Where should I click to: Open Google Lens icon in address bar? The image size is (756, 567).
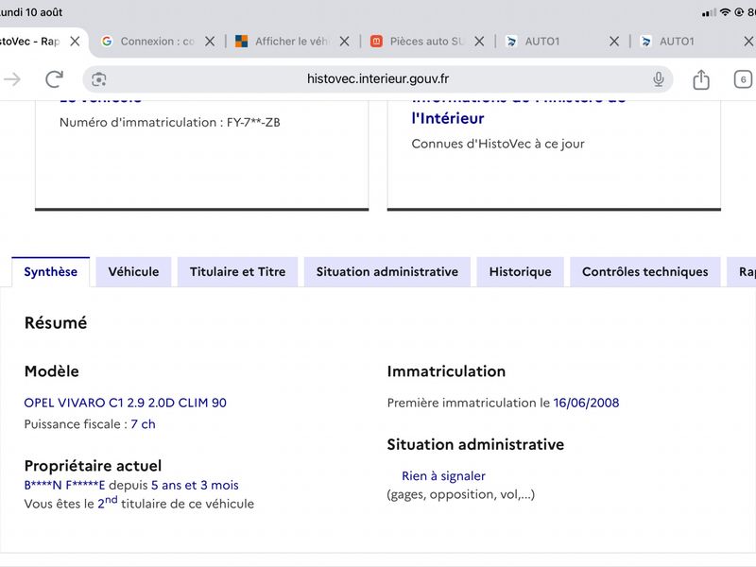[99, 79]
